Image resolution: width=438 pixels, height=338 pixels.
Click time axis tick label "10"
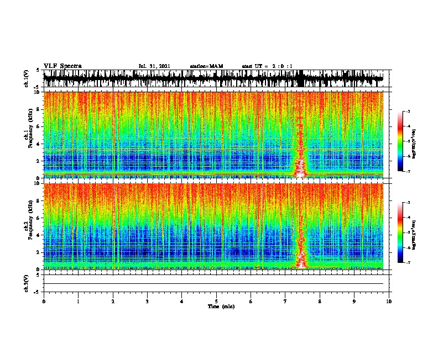pyautogui.click(x=389, y=302)
